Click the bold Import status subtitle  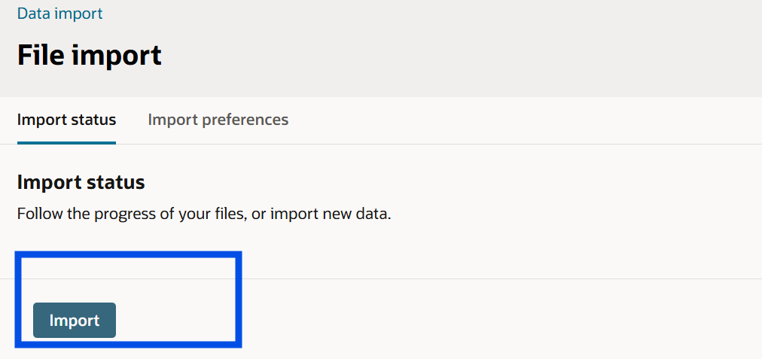(x=81, y=182)
